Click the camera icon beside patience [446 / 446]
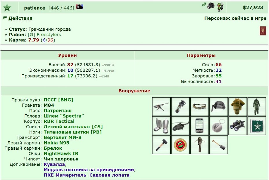This screenshot has height=180, width=269. 80,7
